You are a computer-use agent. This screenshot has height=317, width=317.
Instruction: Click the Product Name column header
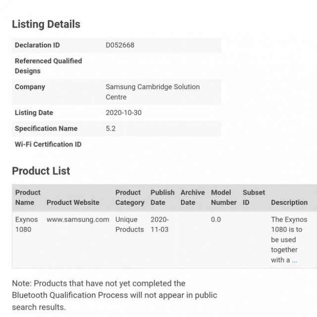[28, 197]
